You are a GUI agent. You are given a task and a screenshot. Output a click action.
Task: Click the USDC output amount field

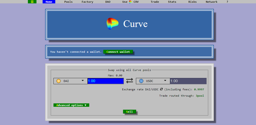[x=188, y=81]
